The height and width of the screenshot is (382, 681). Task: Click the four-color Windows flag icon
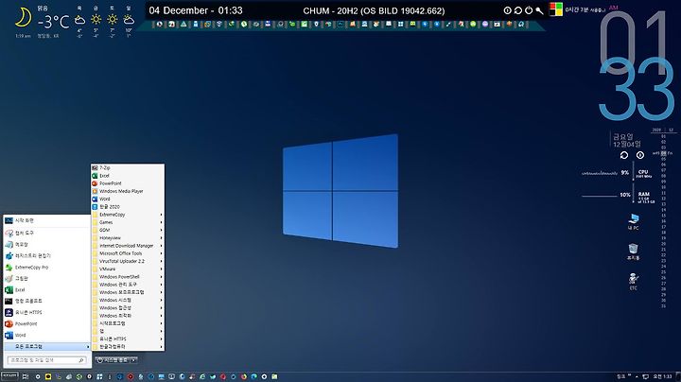(x=555, y=9)
